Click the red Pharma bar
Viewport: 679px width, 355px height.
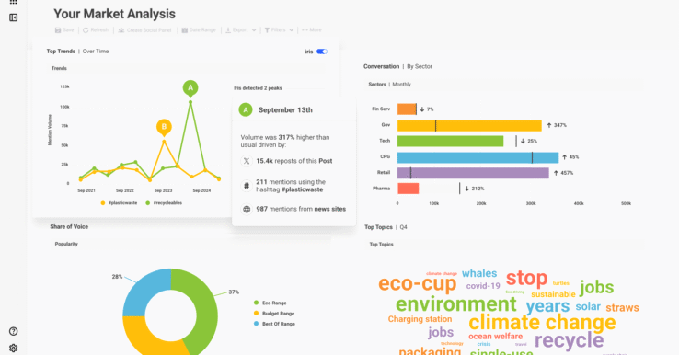[408, 189]
